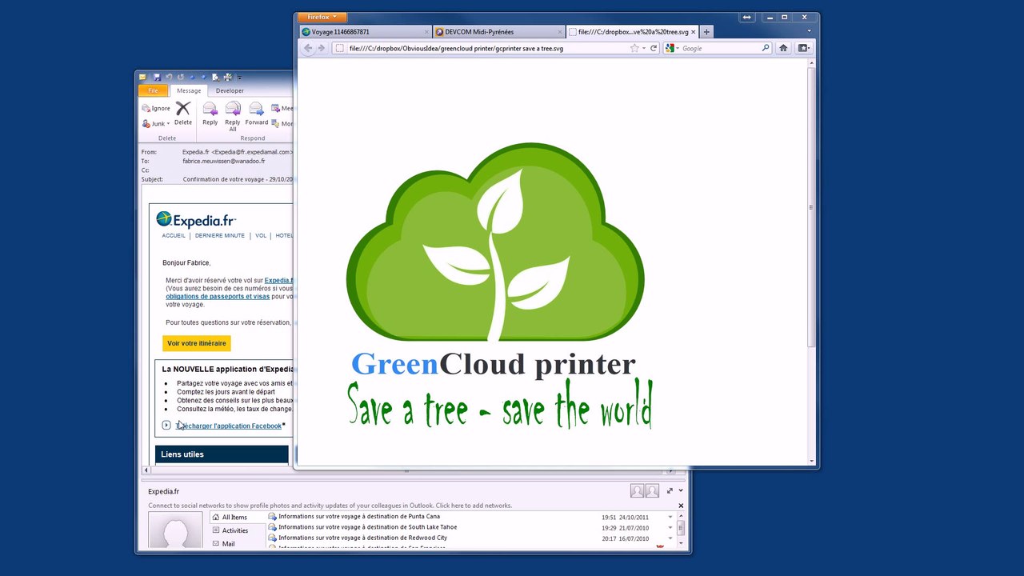Open obligations de passeports et visas link

tap(218, 297)
